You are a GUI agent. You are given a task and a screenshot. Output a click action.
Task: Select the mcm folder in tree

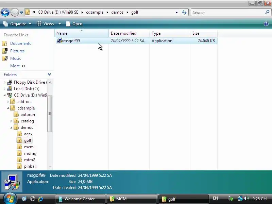pos(29,147)
